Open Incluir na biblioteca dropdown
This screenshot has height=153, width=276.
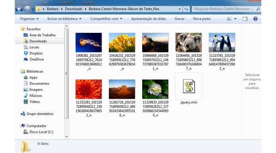tap(64, 19)
